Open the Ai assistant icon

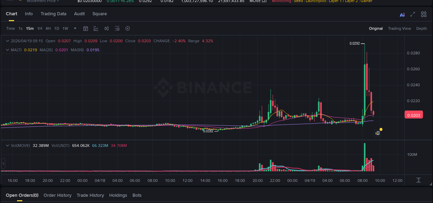402,14
